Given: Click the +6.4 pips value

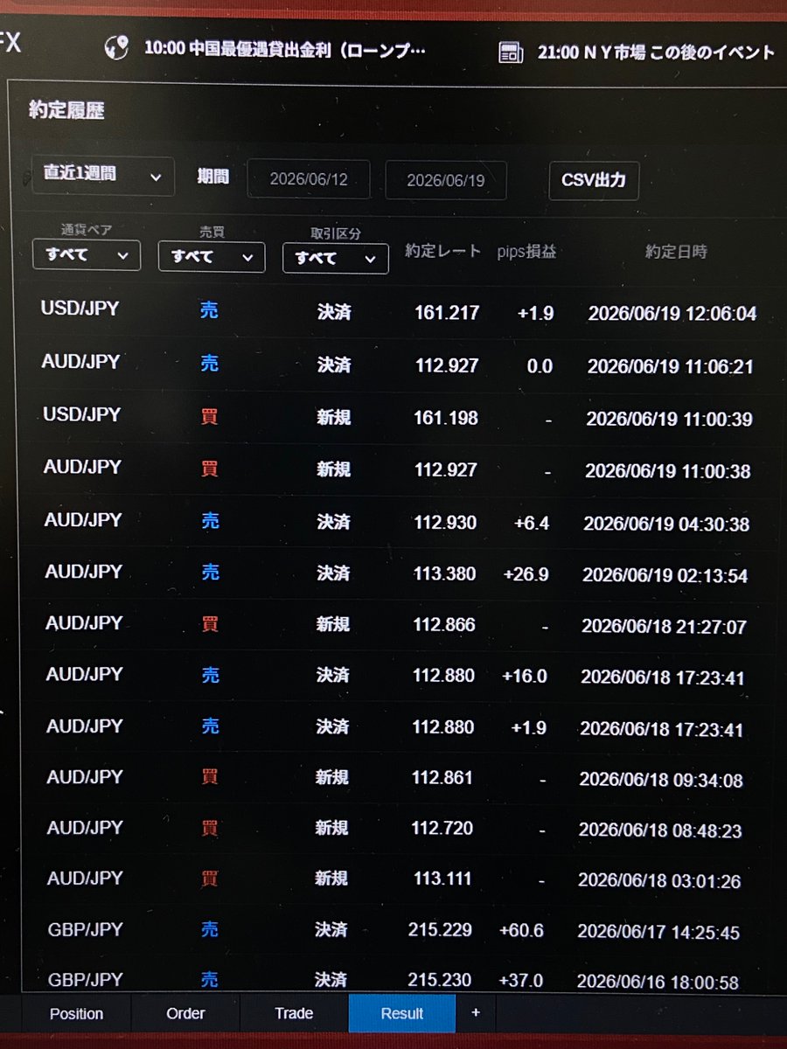Looking at the screenshot, I should click(532, 523).
